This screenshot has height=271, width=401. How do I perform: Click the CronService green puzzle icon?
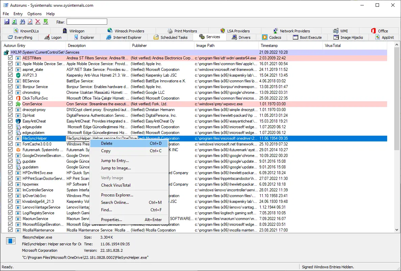pos(18,104)
